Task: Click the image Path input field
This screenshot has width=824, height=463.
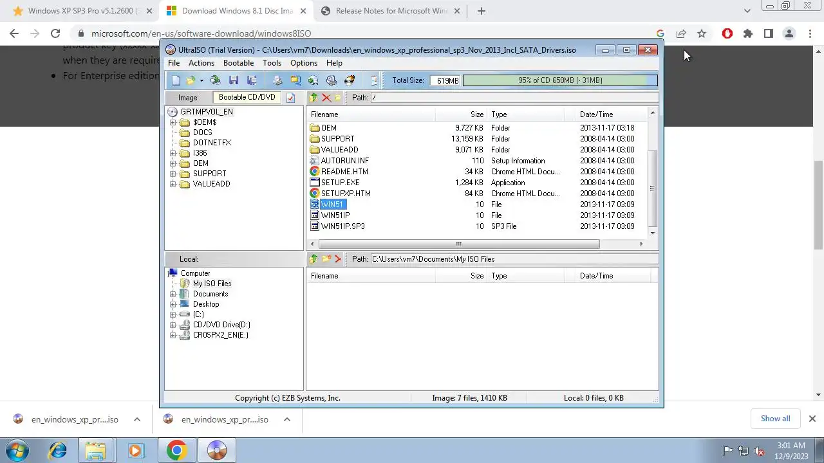Action: point(514,98)
